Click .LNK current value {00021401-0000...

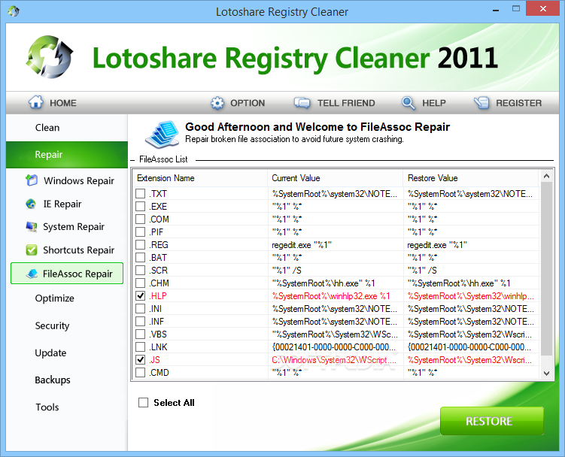[334, 347]
